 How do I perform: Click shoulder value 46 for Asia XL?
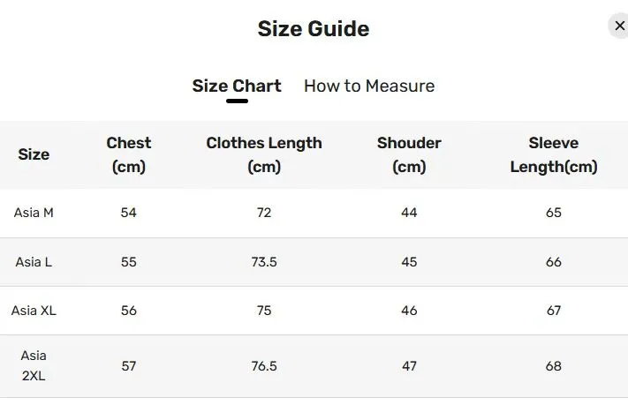409,311
